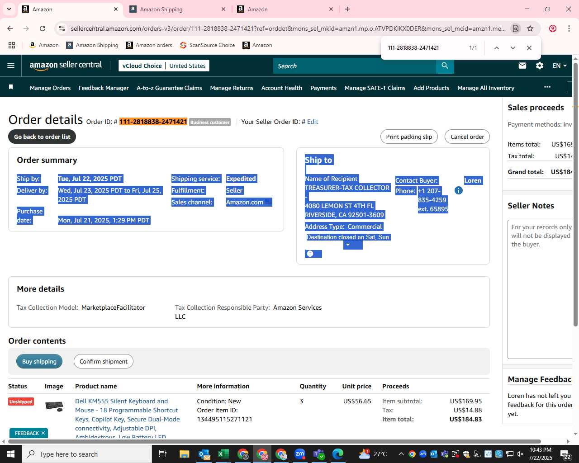Image resolution: width=579 pixels, height=463 pixels.
Task: Click the vCloud Choice United States selector
Action: tap(164, 66)
